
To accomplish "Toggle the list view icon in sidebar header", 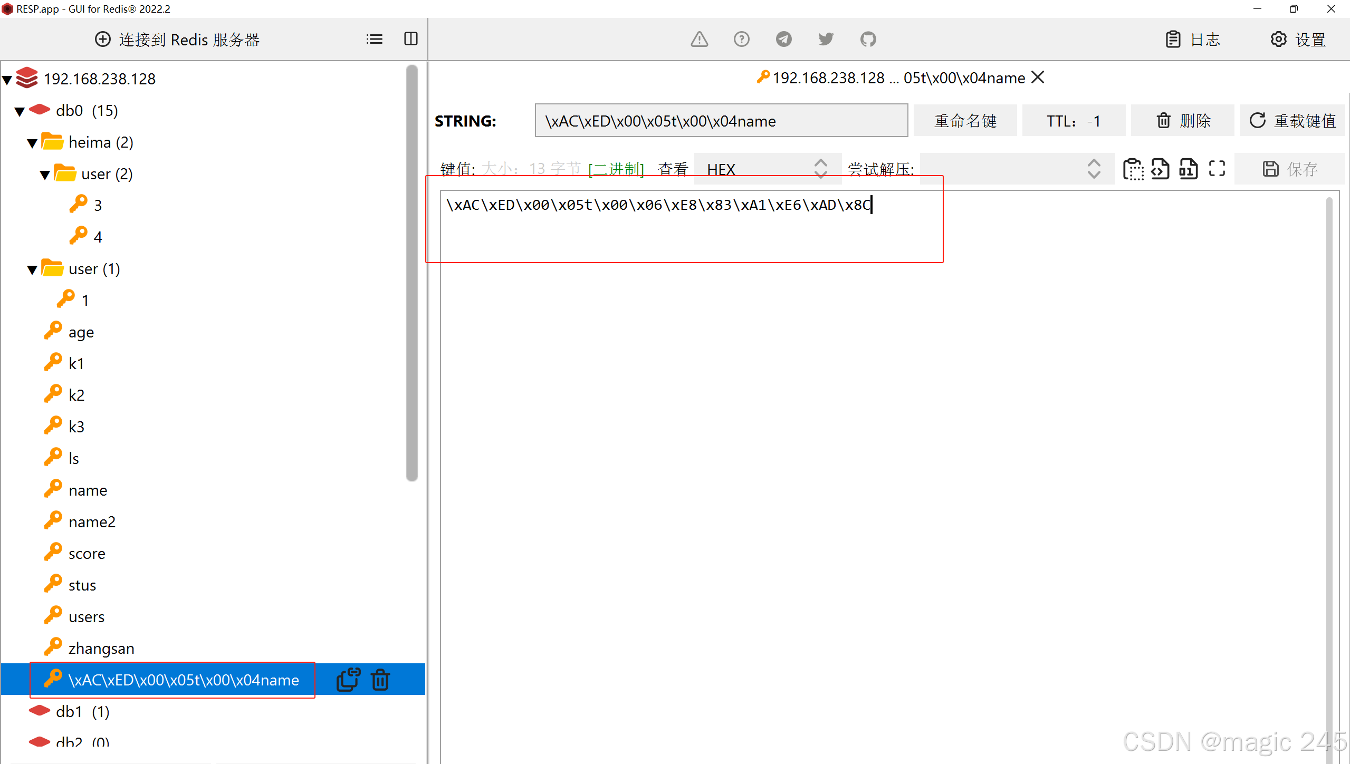I will pyautogui.click(x=374, y=39).
